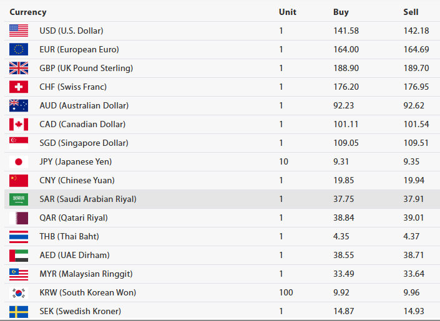Screen dimensions: 440x321
Task: Click the Sell column header
Action: pos(411,12)
